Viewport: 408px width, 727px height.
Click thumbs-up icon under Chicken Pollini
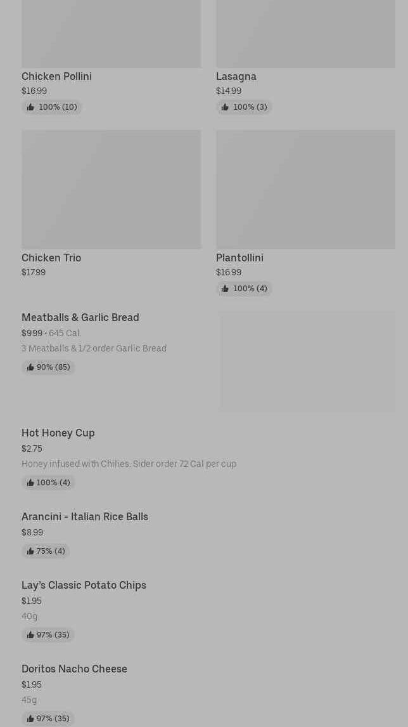coord(30,107)
